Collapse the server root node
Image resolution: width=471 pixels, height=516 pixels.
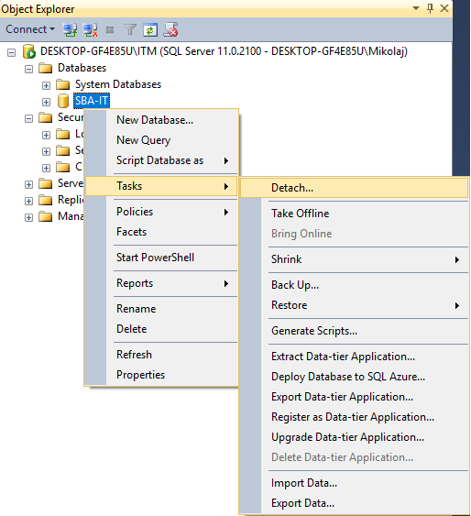click(x=12, y=52)
